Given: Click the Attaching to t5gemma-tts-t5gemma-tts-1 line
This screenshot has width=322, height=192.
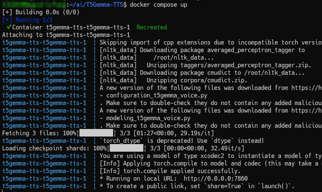Looking at the screenshot, I should [66, 34].
